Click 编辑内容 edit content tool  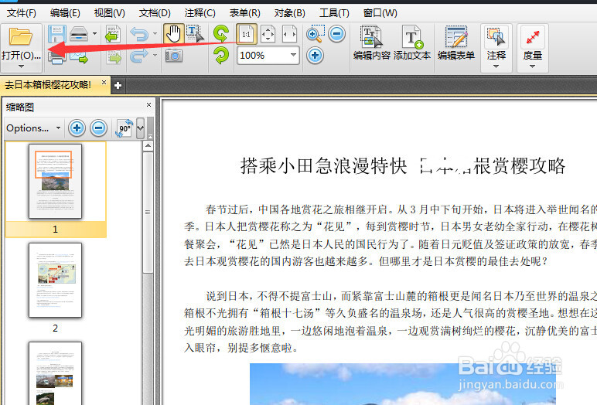(372, 43)
